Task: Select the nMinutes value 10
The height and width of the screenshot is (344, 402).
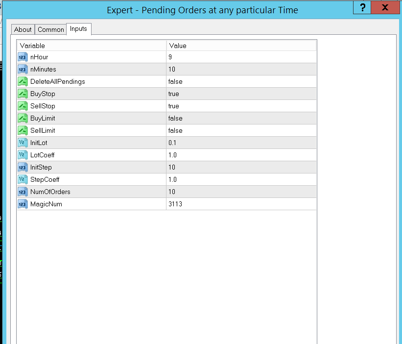Action: [172, 69]
